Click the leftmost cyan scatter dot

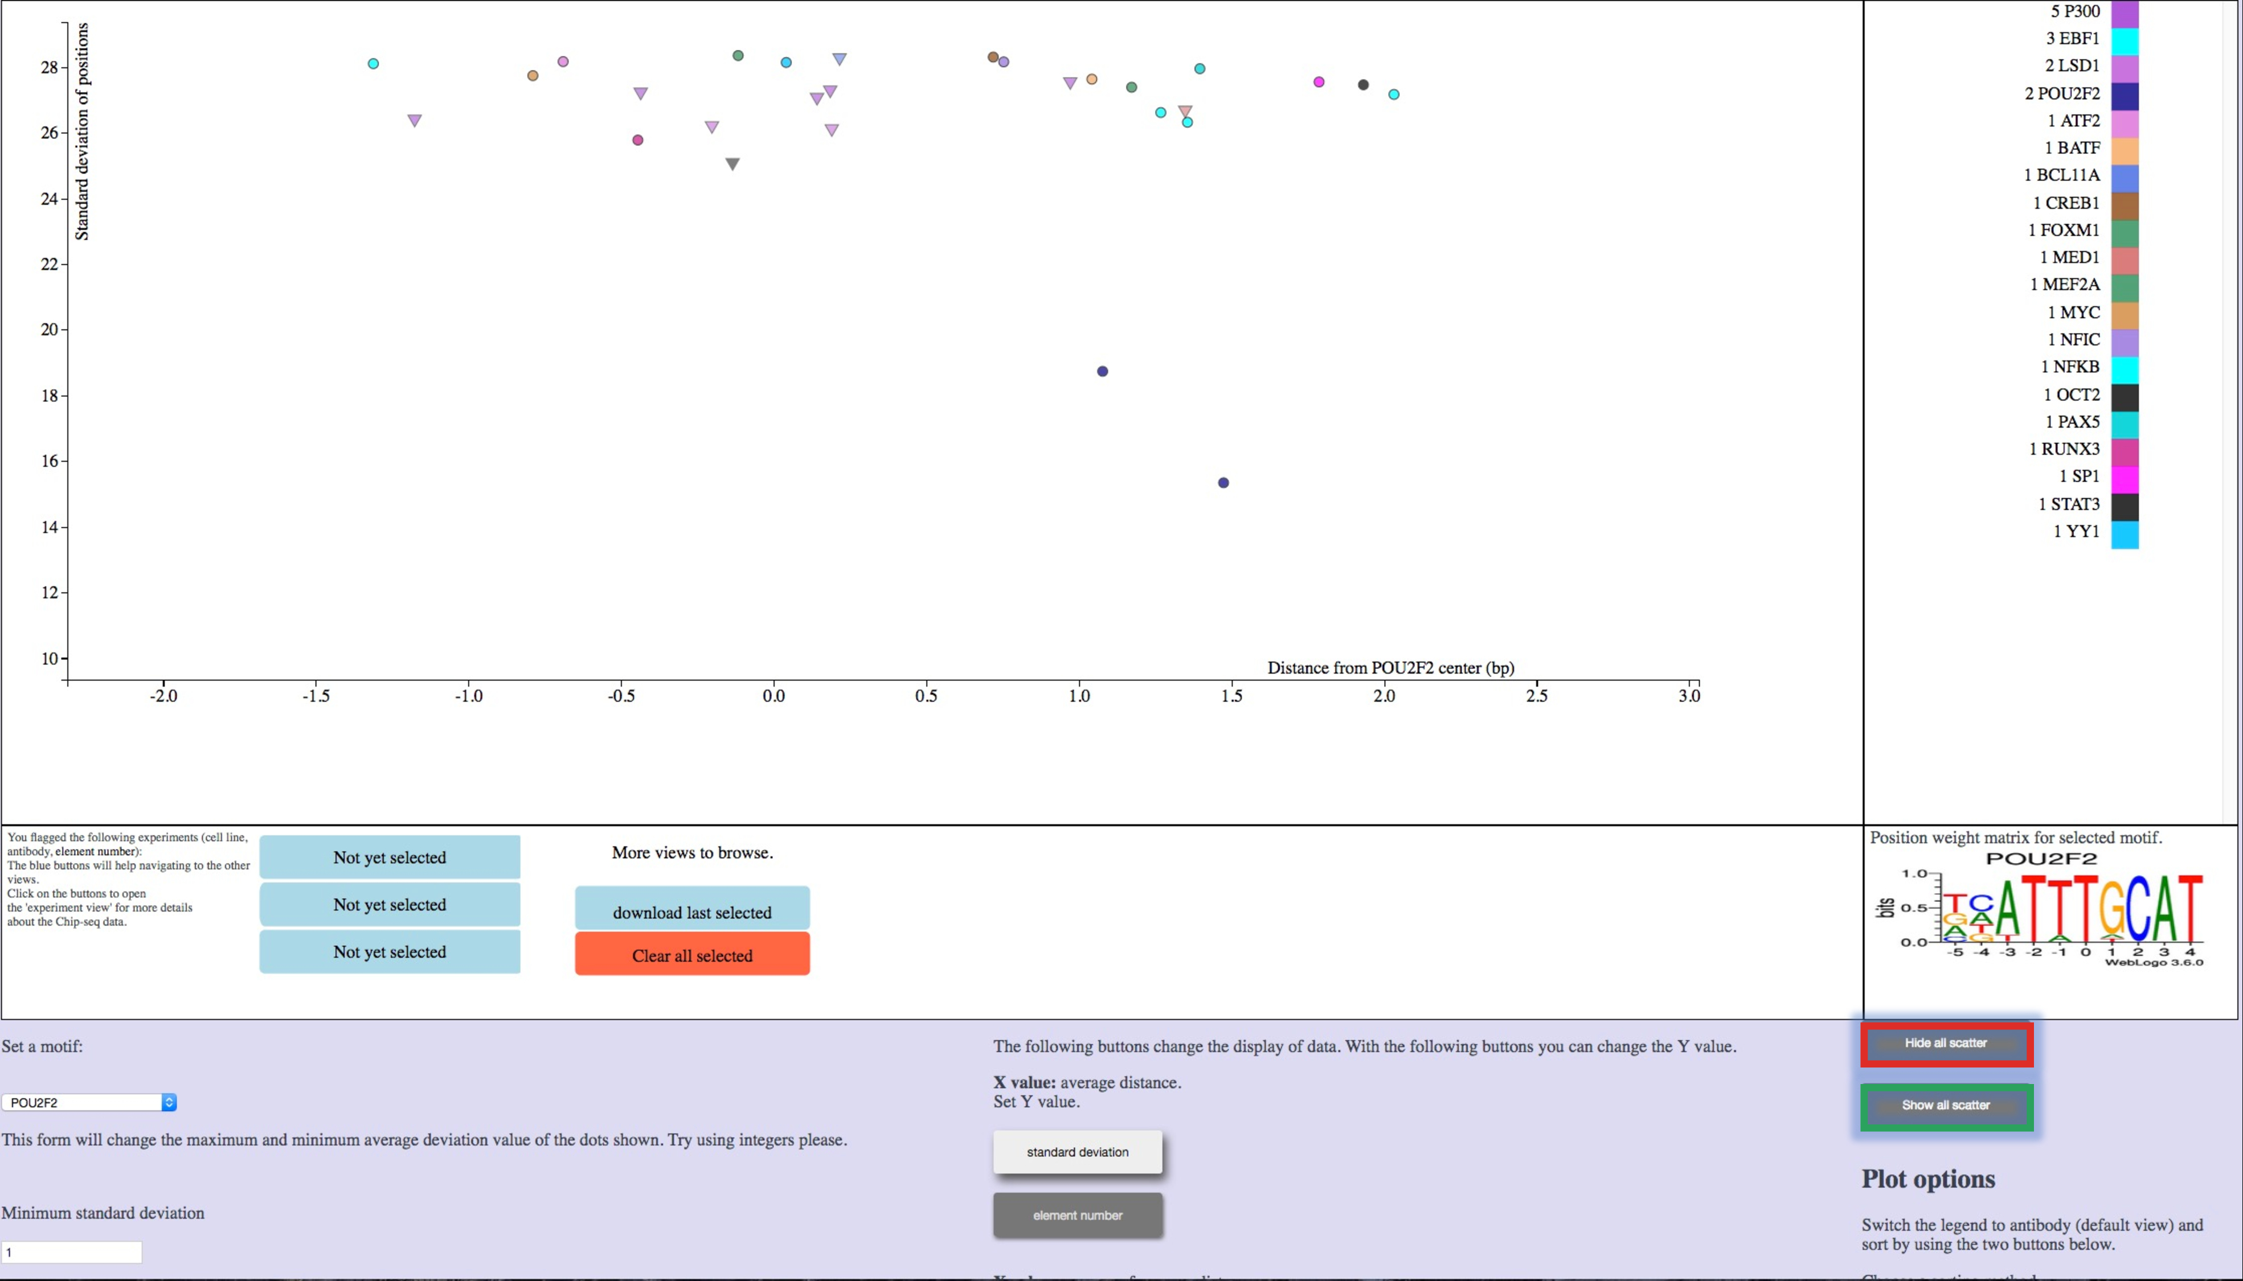[x=373, y=63]
